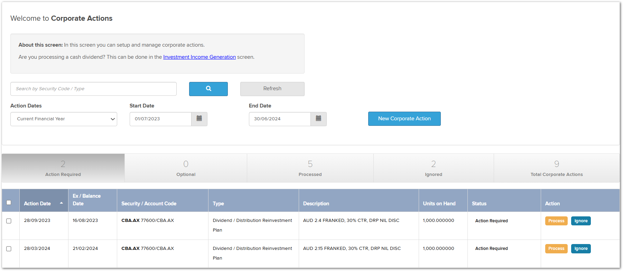Expand the Action Dates dropdown
This screenshot has width=623, height=271.
click(x=64, y=119)
